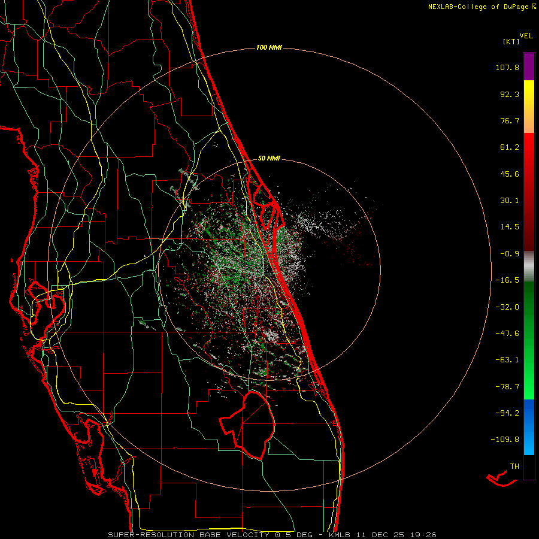Click the gray near-zero velocity color band

pyautogui.click(x=529, y=265)
